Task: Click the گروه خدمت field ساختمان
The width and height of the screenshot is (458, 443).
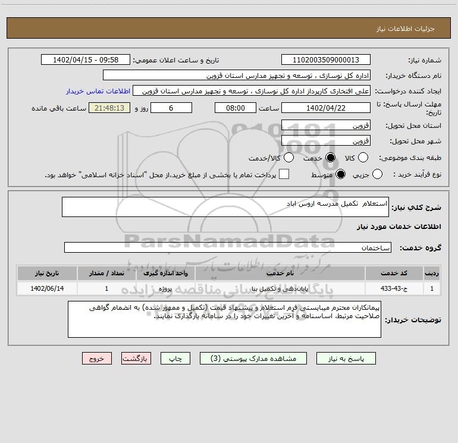Action: tap(228, 247)
